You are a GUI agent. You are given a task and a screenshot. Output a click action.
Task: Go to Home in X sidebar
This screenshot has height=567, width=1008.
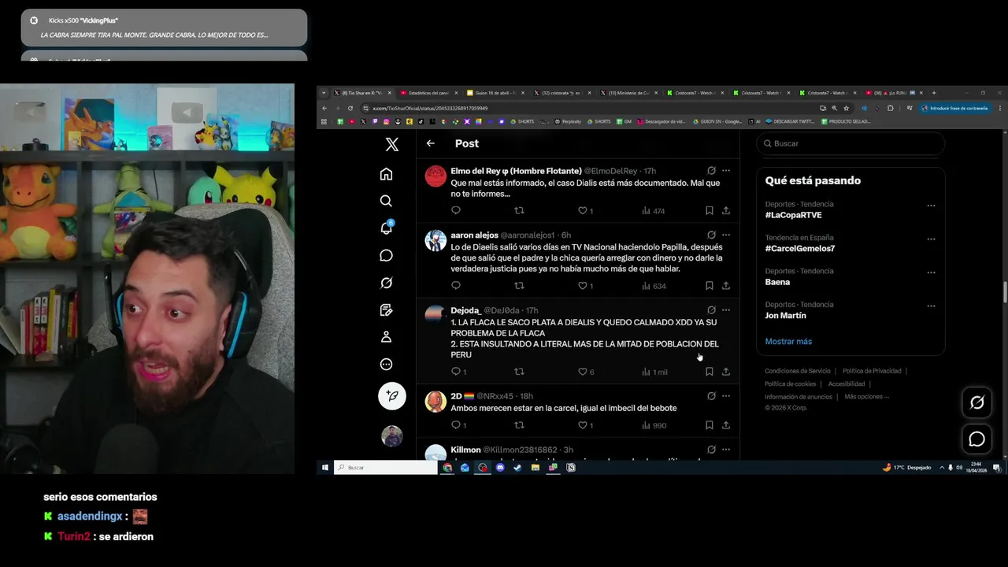pyautogui.click(x=386, y=174)
